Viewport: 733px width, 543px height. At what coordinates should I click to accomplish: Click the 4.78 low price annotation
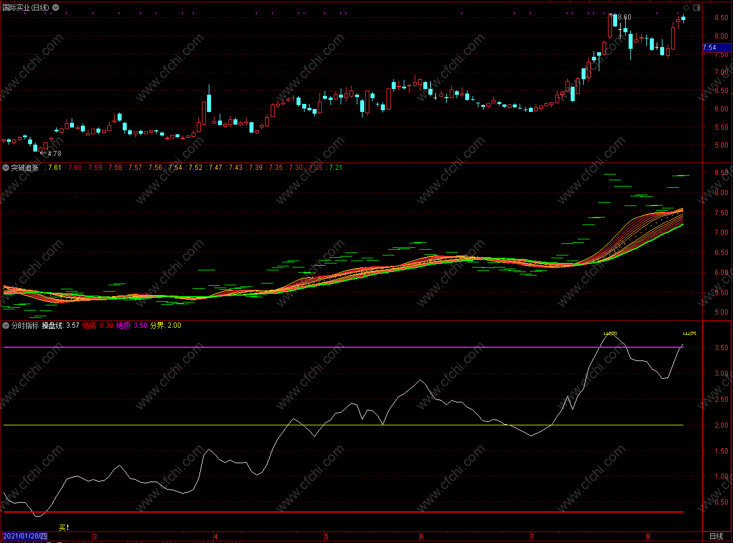[x=54, y=154]
